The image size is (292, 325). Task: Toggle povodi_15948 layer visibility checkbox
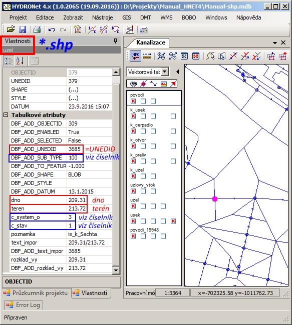pos(133,236)
